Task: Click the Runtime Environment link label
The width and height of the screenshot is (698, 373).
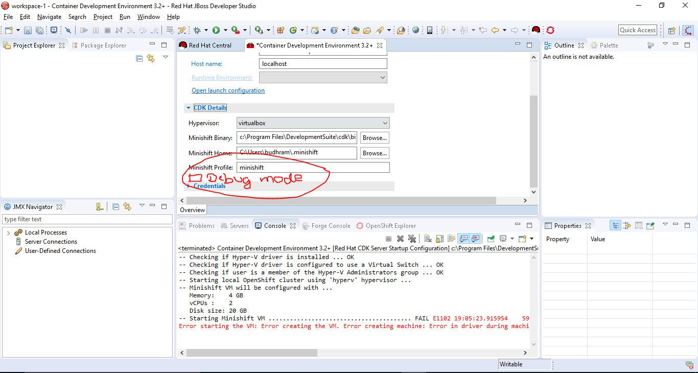Action: 222,78
